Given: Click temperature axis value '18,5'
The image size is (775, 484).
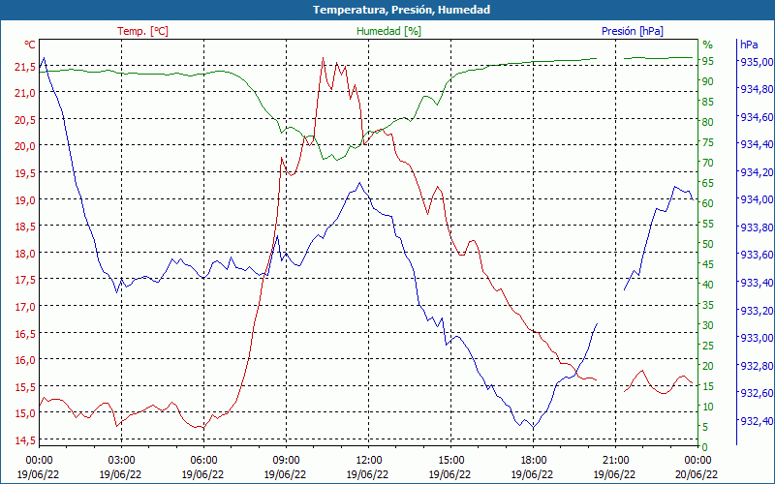Looking at the screenshot, I should [25, 227].
